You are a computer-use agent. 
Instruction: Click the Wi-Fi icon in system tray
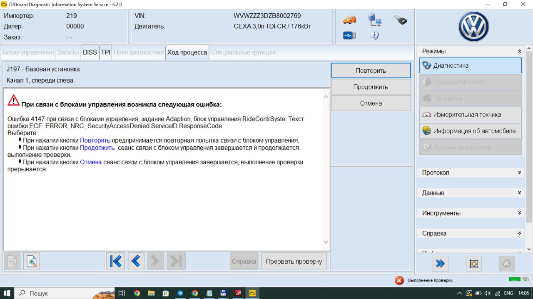[498, 293]
